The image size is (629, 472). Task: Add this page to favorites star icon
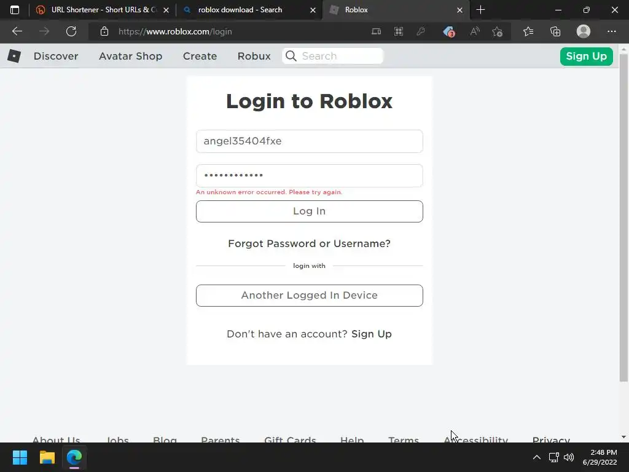[x=498, y=31]
